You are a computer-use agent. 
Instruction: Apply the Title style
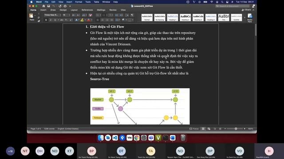click(224, 18)
